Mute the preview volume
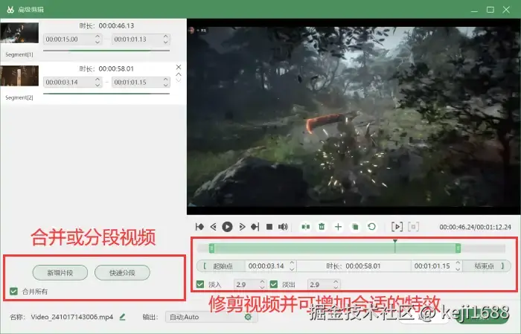The image size is (521, 334). pos(283,227)
